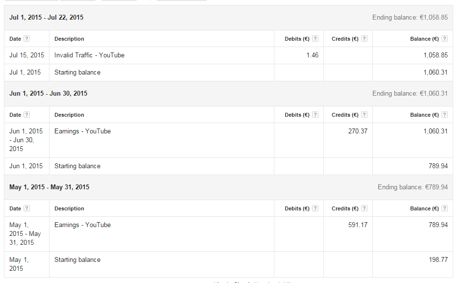Open Date help icon in June table
This screenshot has width=463, height=283.
(x=26, y=115)
